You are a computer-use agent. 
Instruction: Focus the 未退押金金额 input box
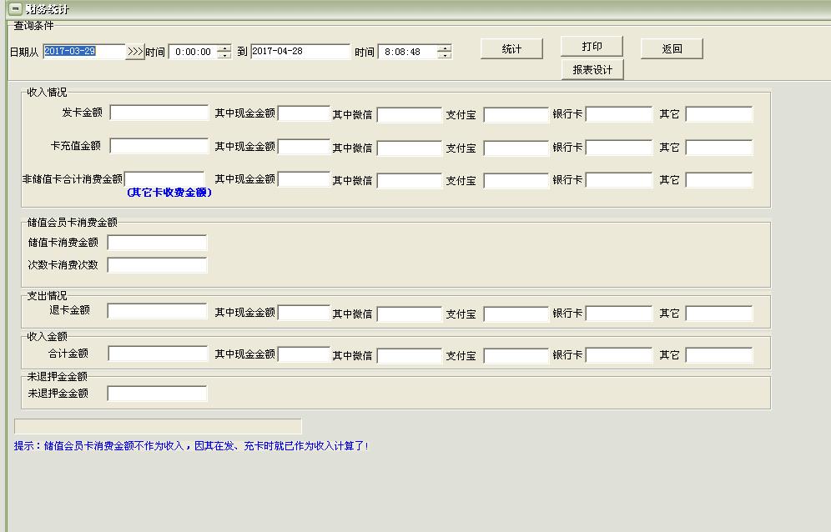pyautogui.click(x=157, y=393)
